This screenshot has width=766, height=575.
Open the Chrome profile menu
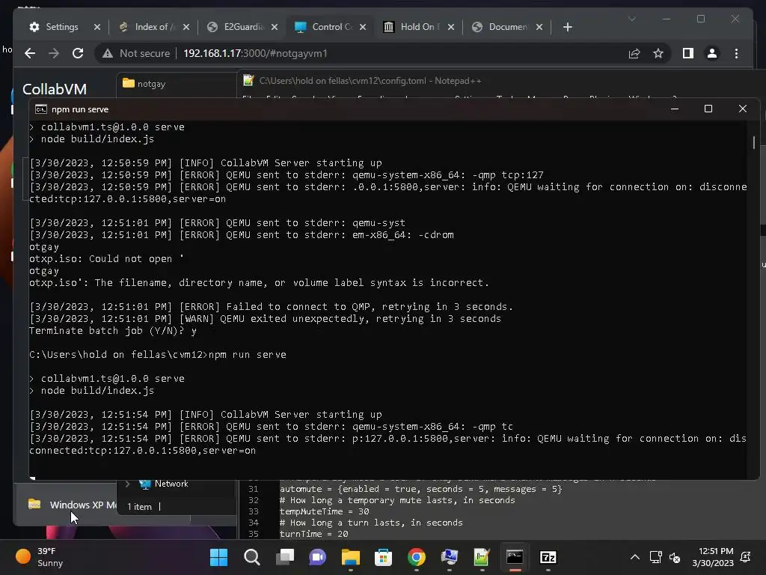tap(712, 53)
